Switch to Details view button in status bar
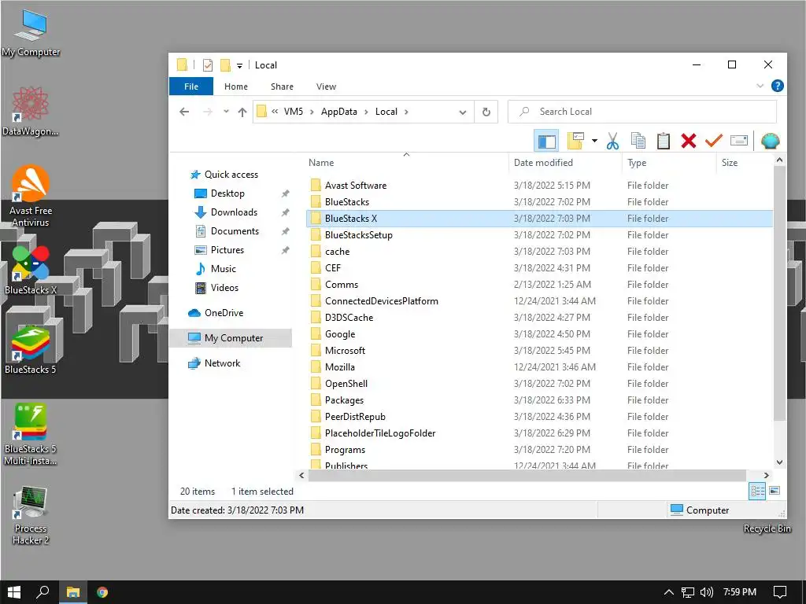 [757, 491]
